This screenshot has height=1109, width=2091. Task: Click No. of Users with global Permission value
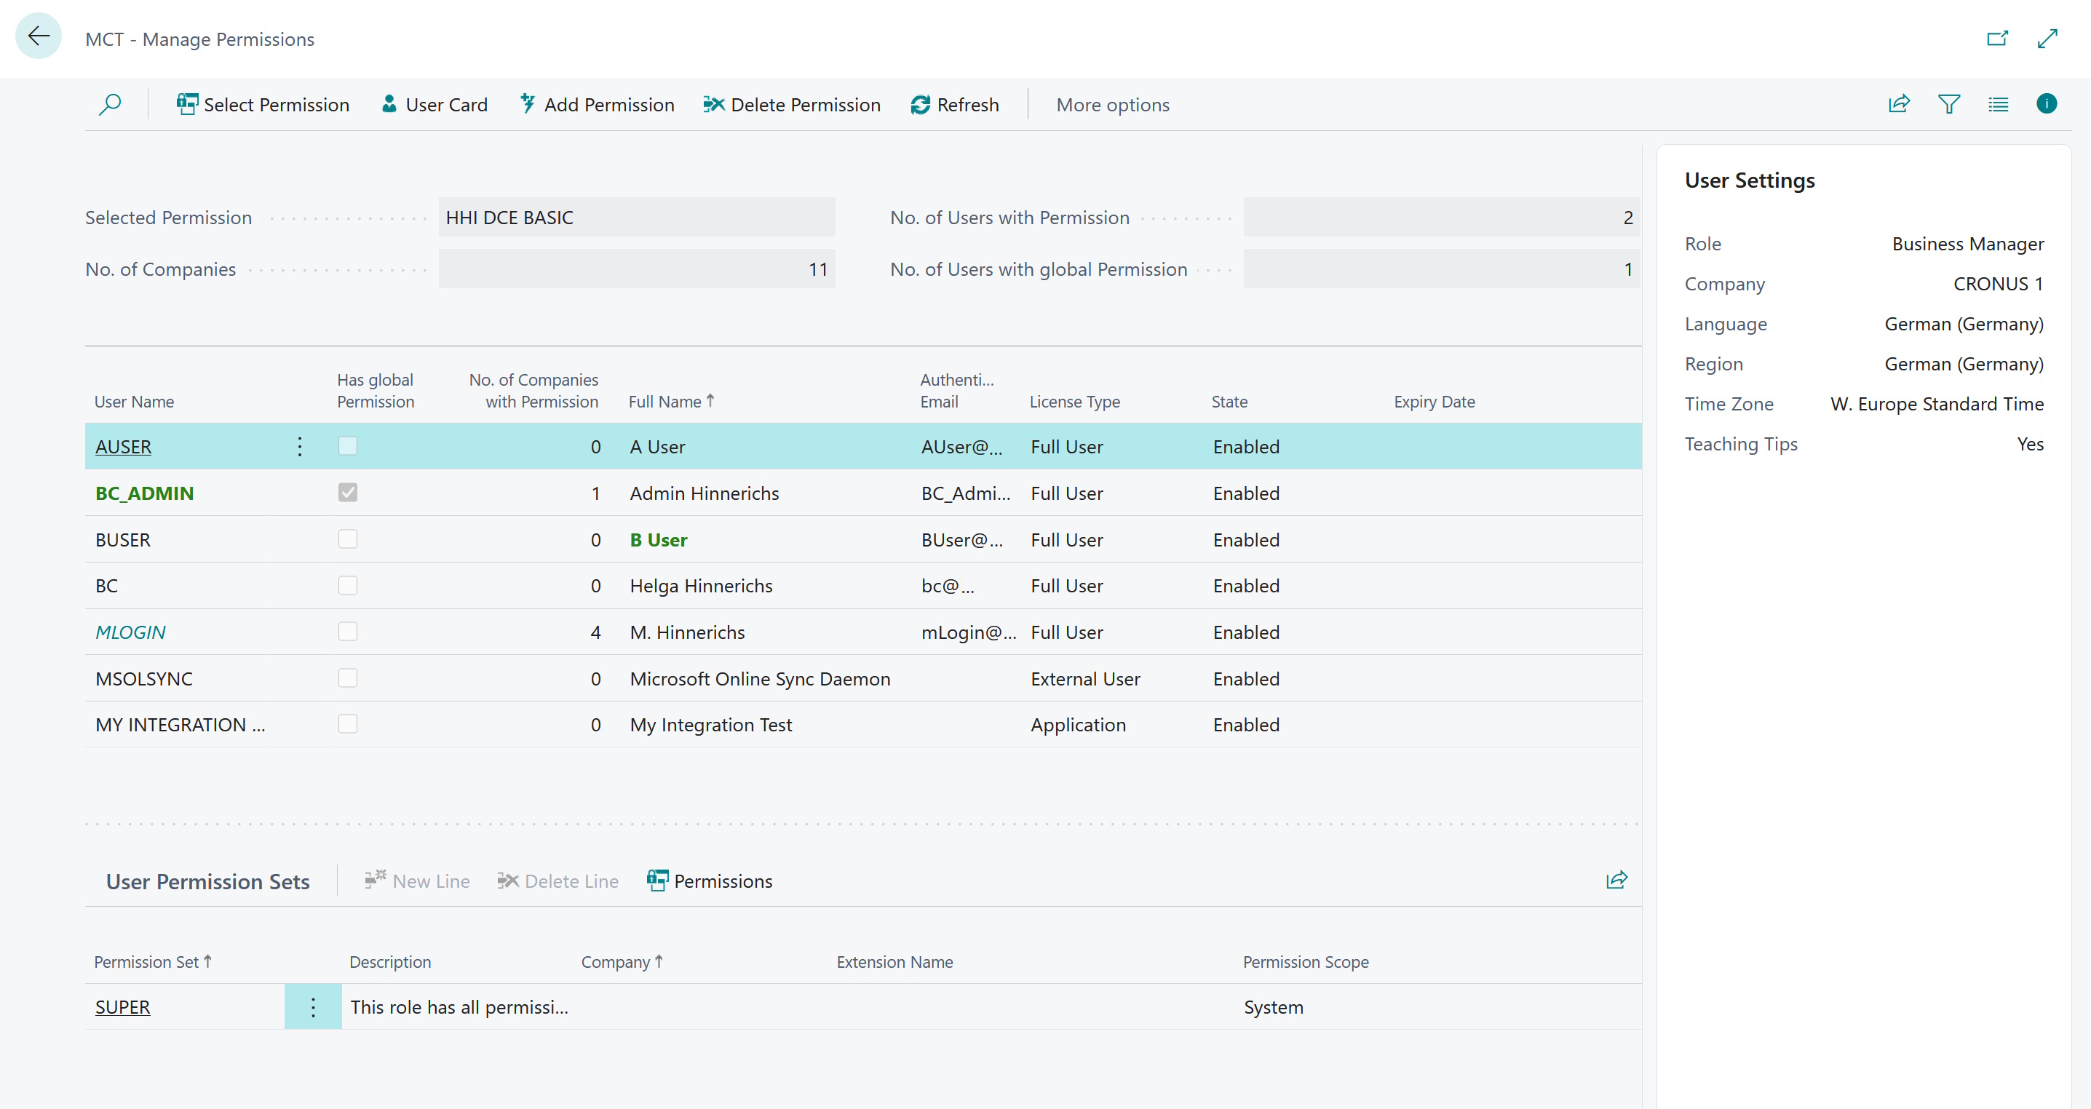[x=1442, y=269]
